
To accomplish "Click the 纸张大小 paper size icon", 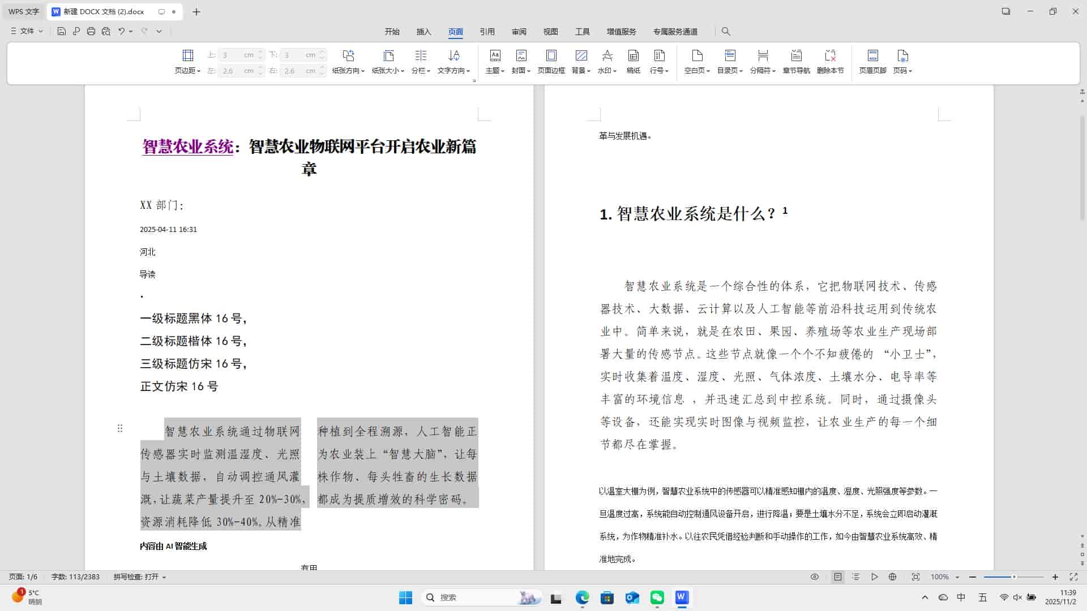I will click(x=388, y=55).
